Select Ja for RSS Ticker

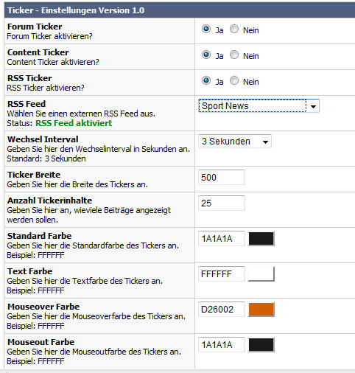[206, 80]
